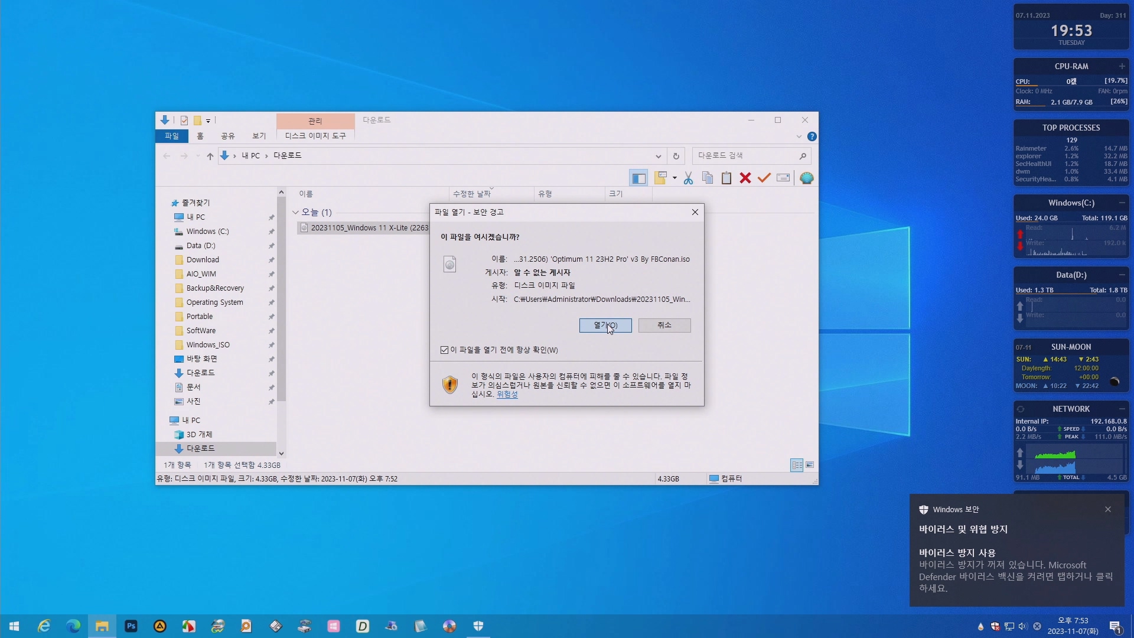Click the Copy toolbar icon
Image resolution: width=1134 pixels, height=638 pixels.
(x=708, y=178)
